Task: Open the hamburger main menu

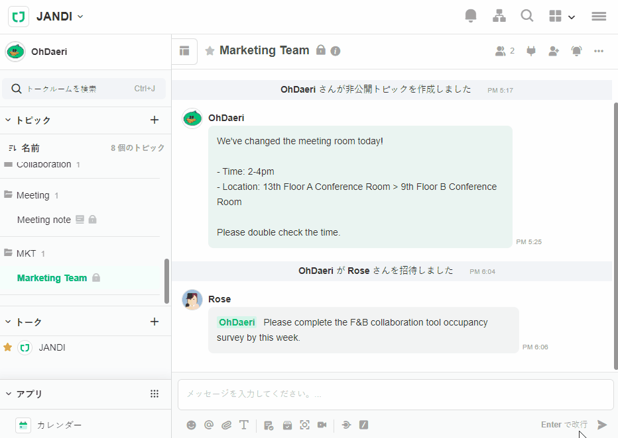Action: click(x=599, y=16)
